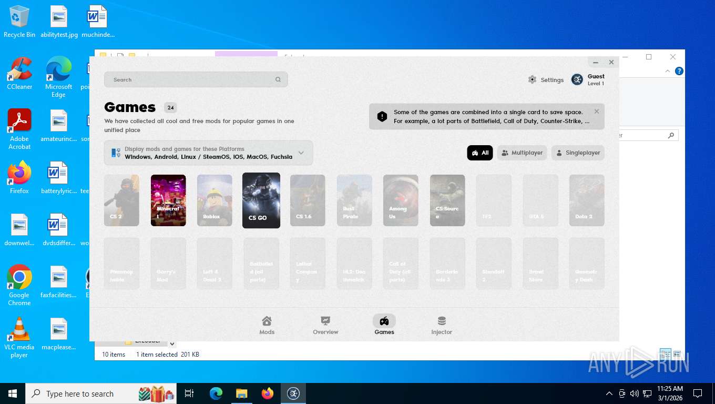Image resolution: width=715 pixels, height=404 pixels.
Task: Open the Adobe Acrobat desktop shortcut
Action: [x=19, y=129]
